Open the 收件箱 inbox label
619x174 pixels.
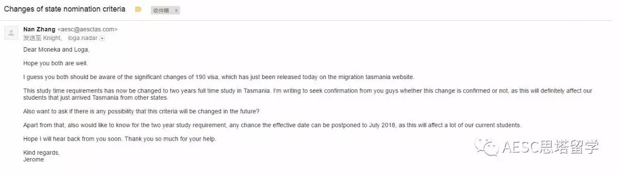pos(162,10)
